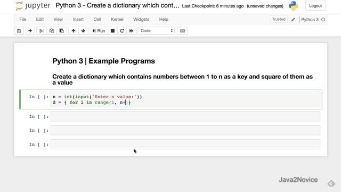Open the cell type Code dropdown
This screenshot has height=192, width=341.
click(x=156, y=31)
